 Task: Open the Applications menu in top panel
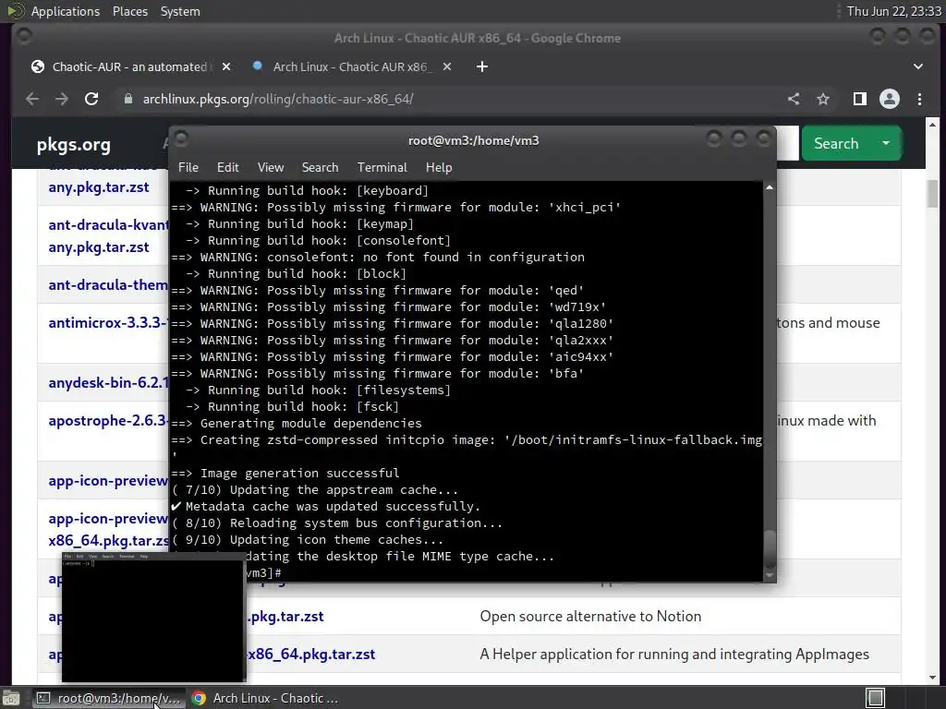[66, 11]
